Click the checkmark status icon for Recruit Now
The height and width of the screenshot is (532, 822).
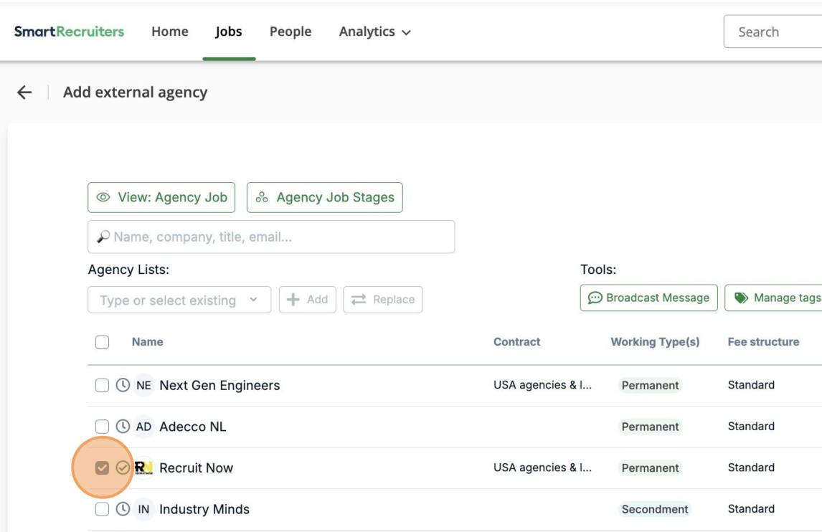coord(123,467)
